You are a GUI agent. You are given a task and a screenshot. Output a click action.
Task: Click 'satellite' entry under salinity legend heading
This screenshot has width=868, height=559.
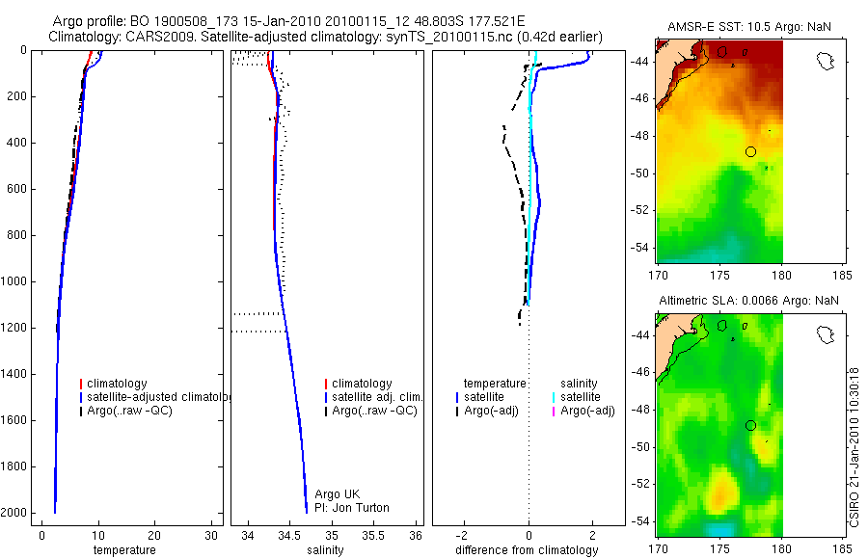581,397
